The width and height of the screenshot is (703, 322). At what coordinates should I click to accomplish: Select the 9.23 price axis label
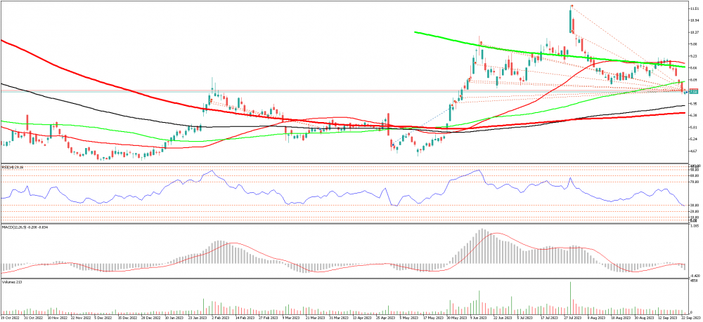tap(695, 56)
